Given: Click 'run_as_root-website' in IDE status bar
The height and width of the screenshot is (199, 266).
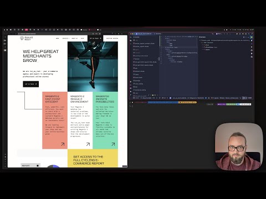Looking at the screenshot, I should 180,98.
